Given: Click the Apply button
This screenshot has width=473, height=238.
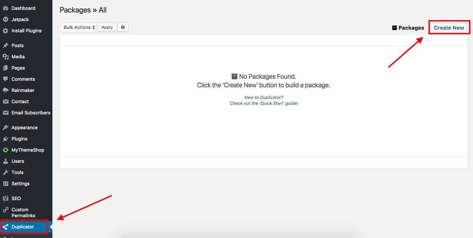Looking at the screenshot, I should click(x=107, y=27).
